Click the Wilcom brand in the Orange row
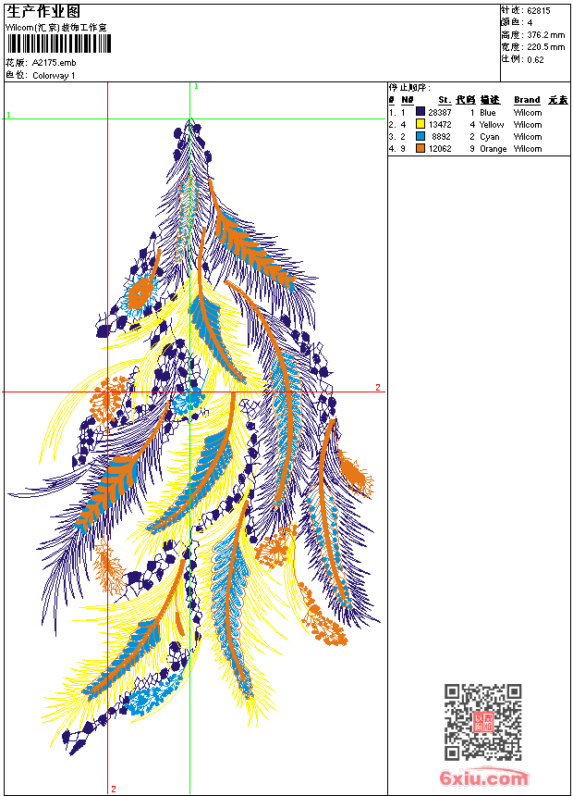 528,149
